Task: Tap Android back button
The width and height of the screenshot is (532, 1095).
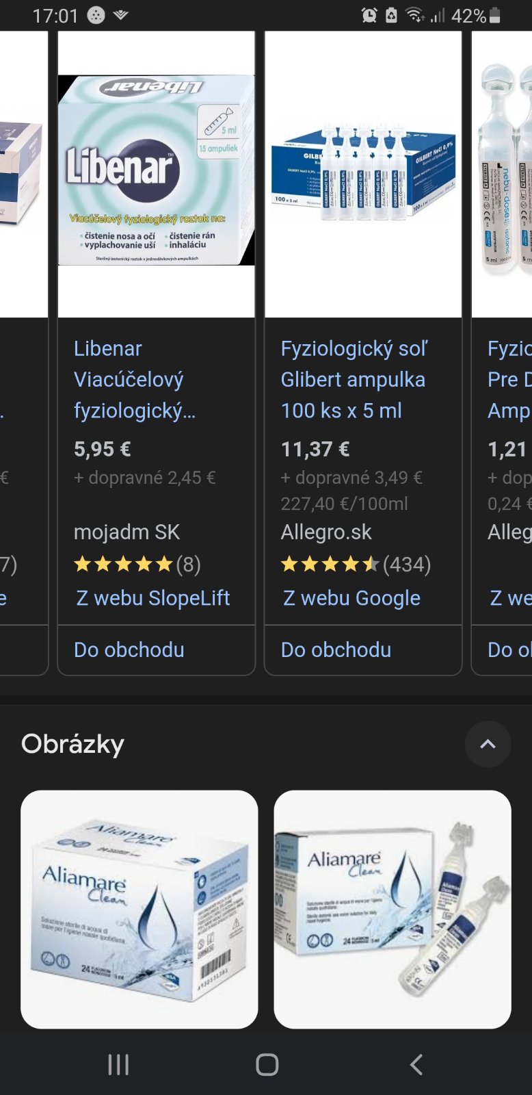Action: tap(416, 1064)
